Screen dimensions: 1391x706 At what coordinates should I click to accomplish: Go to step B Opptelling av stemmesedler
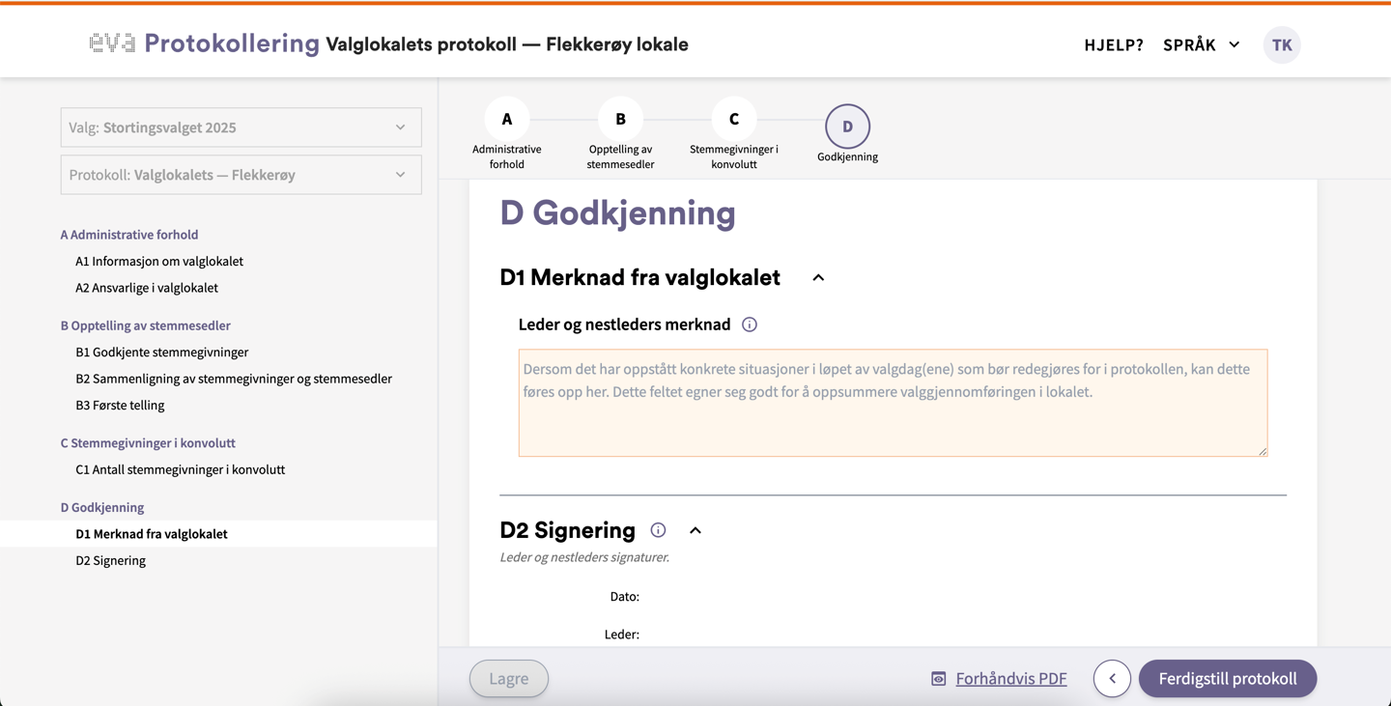(620, 120)
